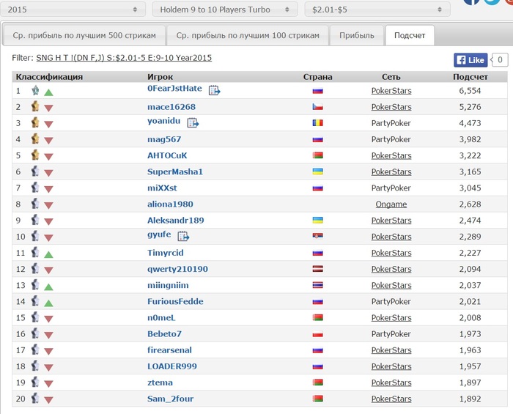Click the Facebook Like button
The image size is (513, 414).
pyautogui.click(x=470, y=60)
